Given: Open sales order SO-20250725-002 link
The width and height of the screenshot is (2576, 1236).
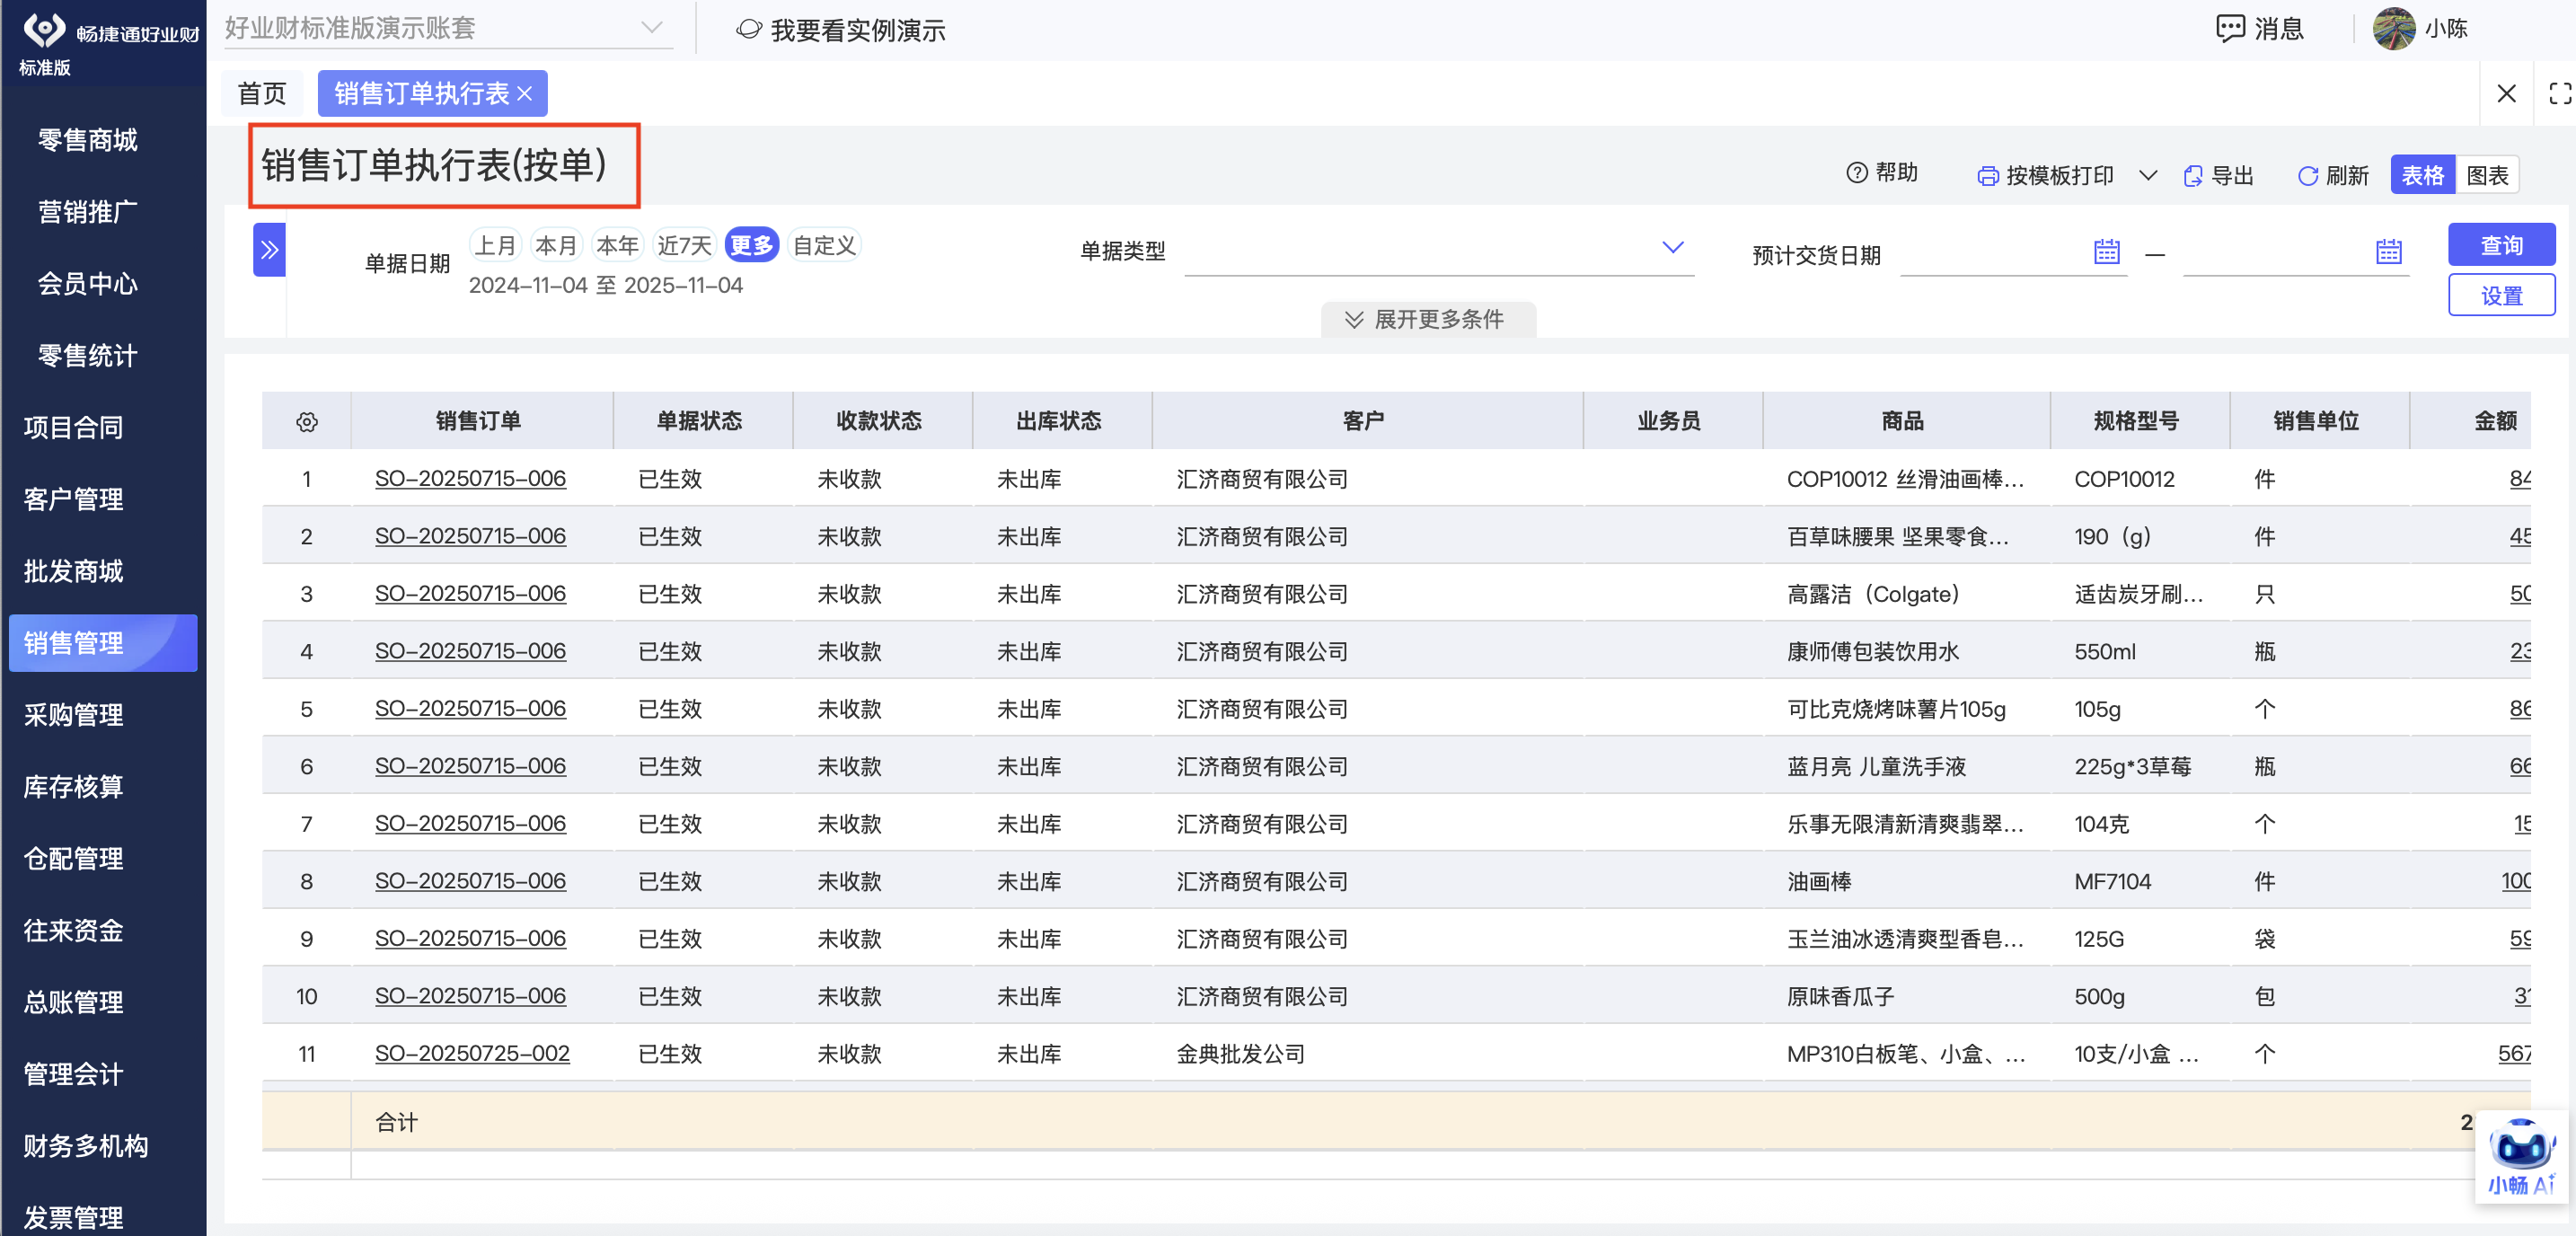Looking at the screenshot, I should click(x=472, y=1054).
